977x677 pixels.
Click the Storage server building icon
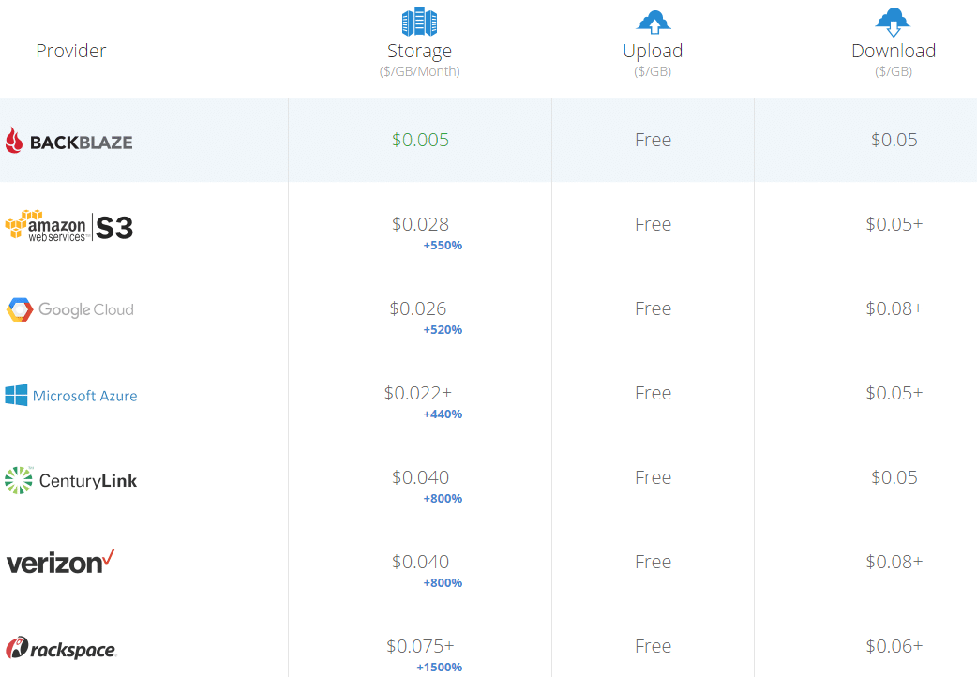point(419,22)
